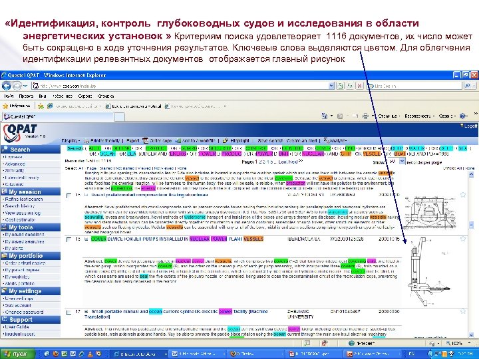Tick the checkbox for record 16
The image size is (479, 359).
(x=69, y=239)
